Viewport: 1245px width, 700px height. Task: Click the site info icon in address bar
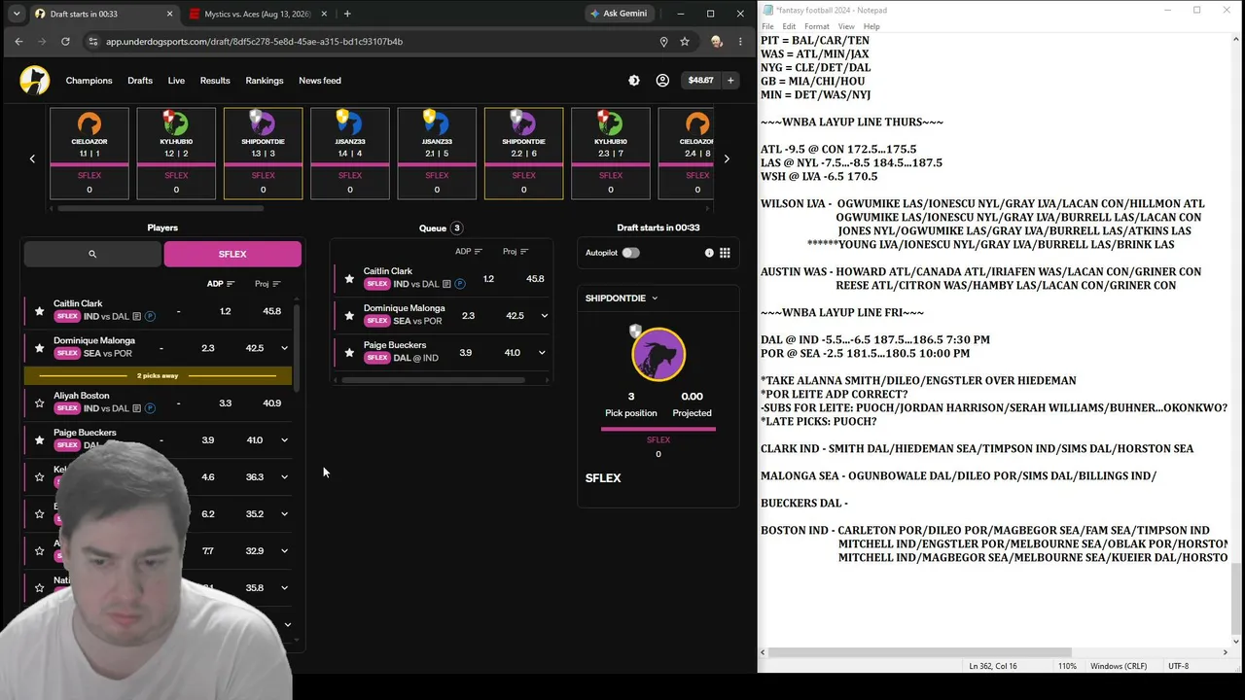coord(92,42)
